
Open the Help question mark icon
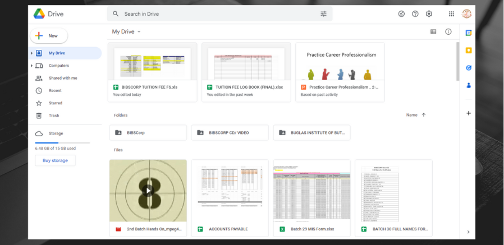click(x=415, y=14)
